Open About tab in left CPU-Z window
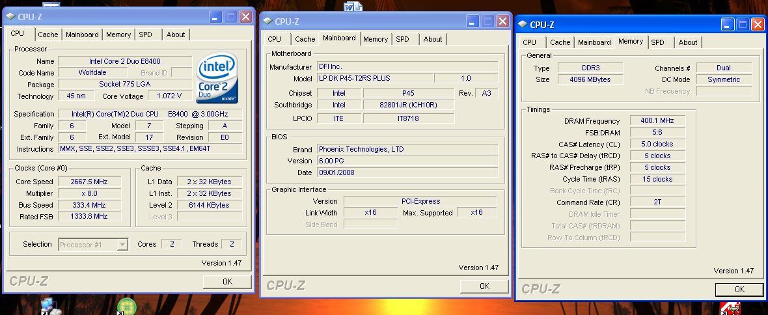Screen dimensions: 768x315 175,34
